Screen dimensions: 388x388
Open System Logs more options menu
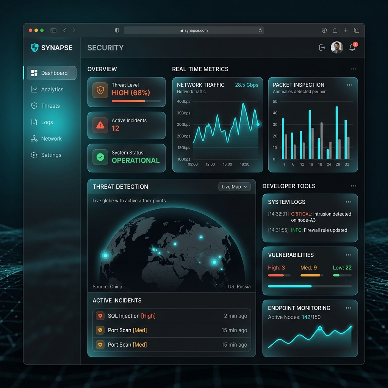(349, 202)
